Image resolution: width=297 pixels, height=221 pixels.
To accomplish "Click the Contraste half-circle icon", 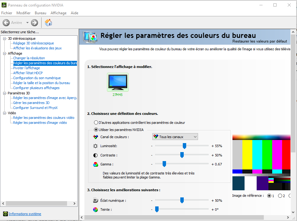I will point(96,155).
